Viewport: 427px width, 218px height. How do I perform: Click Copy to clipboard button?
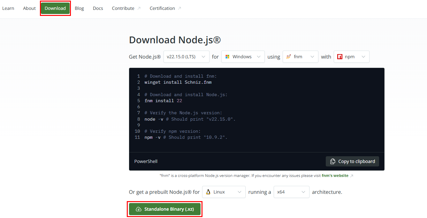tap(353, 161)
